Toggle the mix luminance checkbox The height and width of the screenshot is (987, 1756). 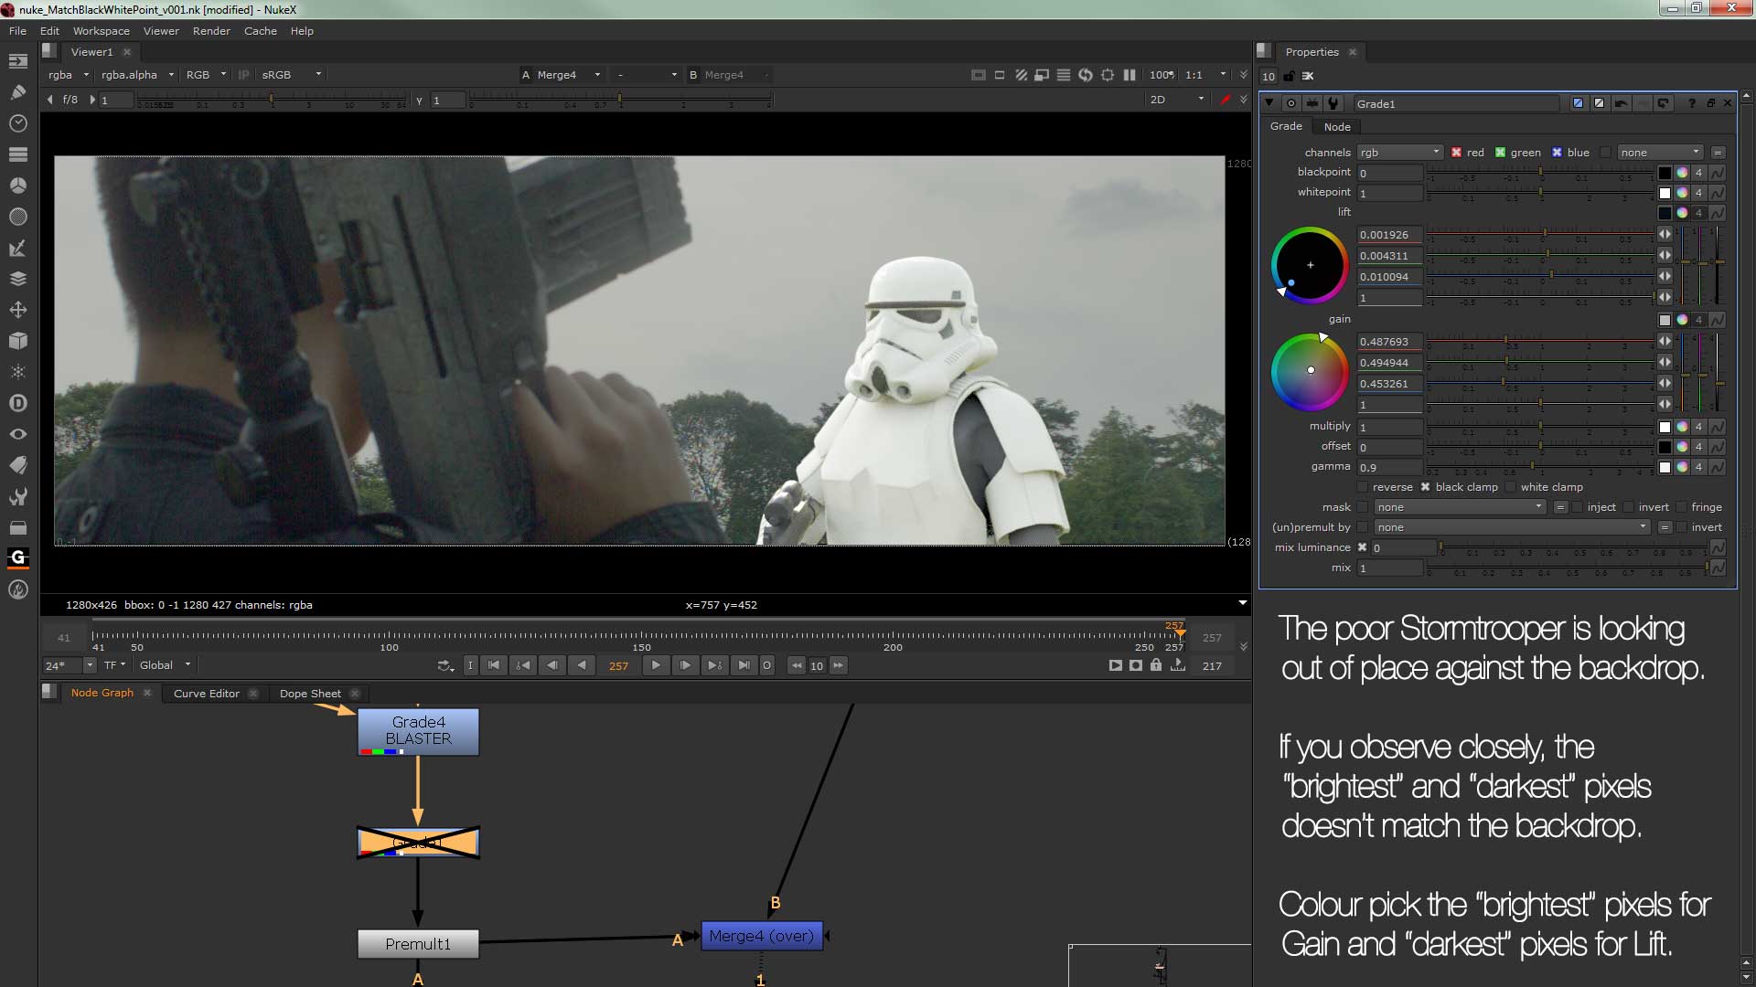point(1362,547)
